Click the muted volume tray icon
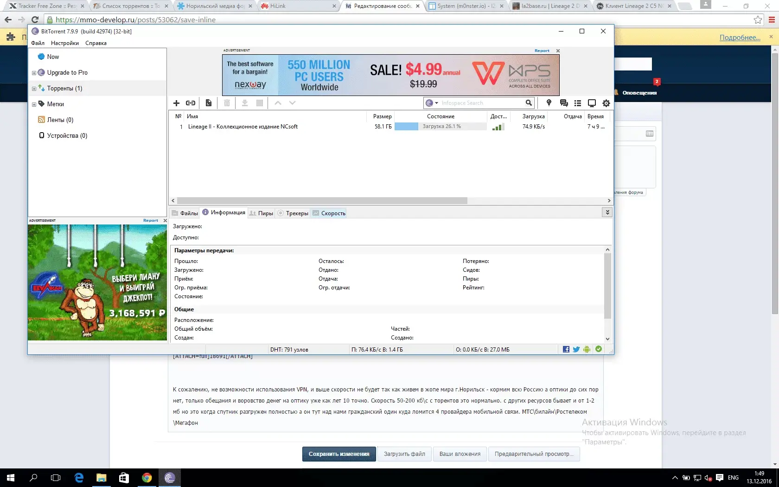This screenshot has width=779, height=487. tap(708, 478)
